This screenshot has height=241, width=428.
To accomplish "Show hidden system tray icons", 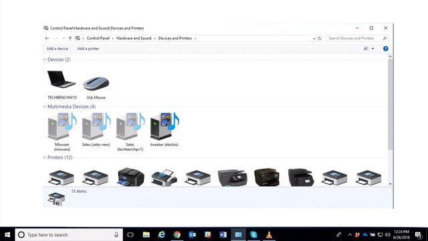I will click(350, 234).
